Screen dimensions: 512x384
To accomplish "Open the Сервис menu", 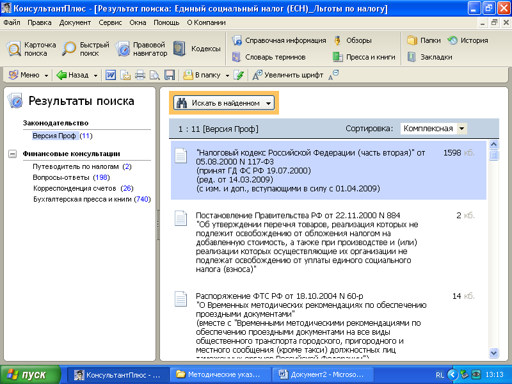I will [110, 22].
